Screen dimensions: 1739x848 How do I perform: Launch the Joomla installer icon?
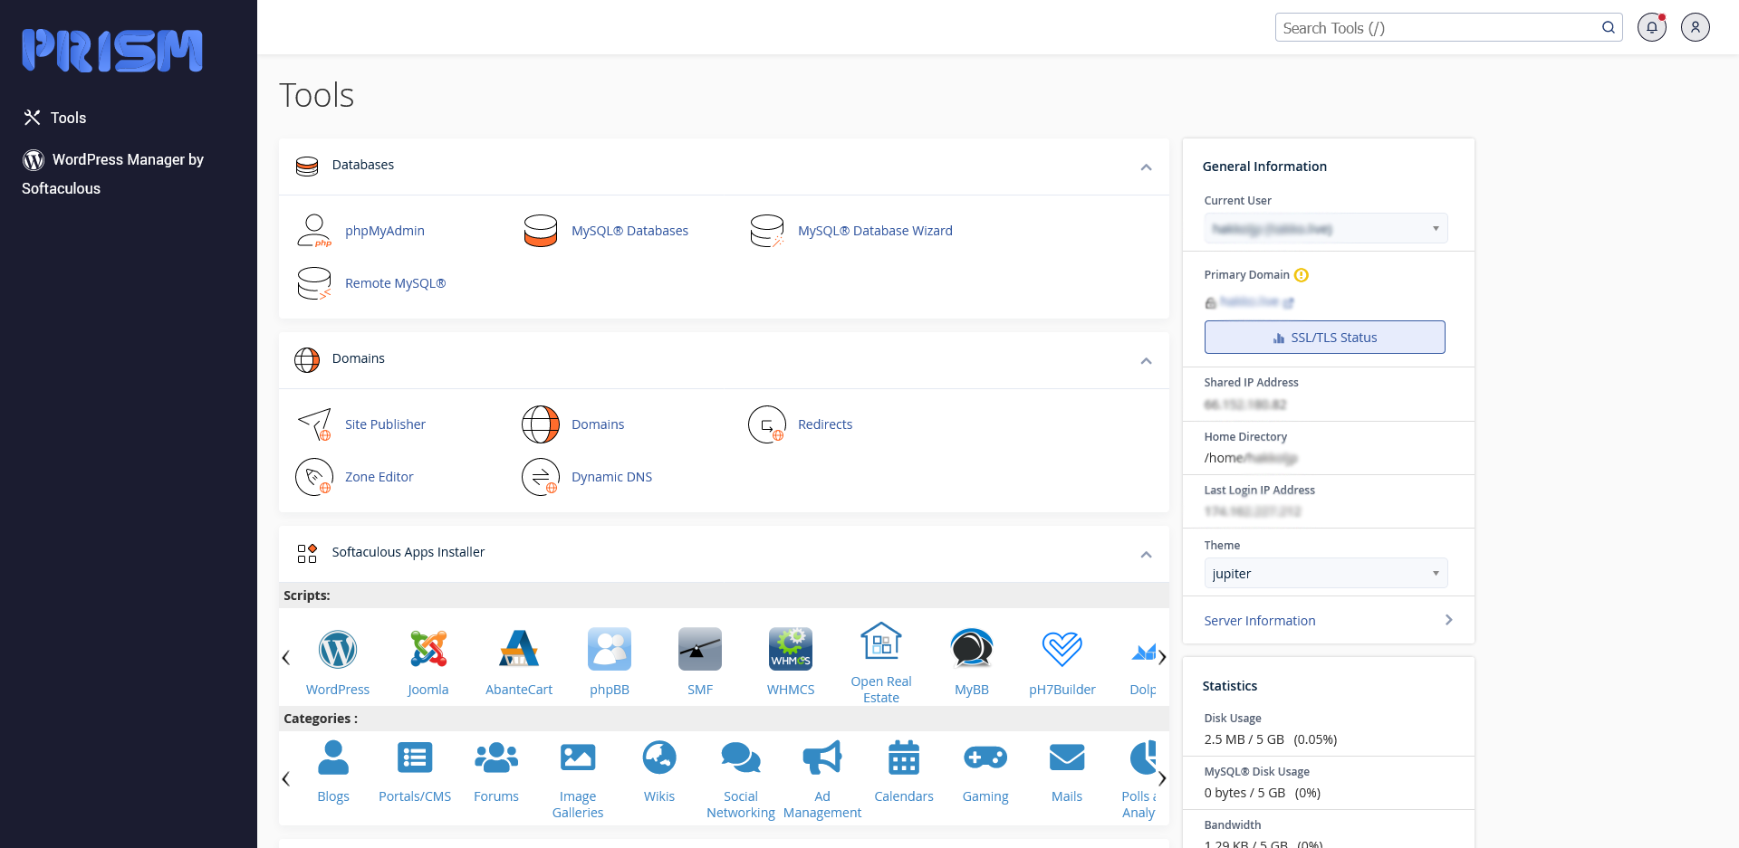[x=428, y=650]
